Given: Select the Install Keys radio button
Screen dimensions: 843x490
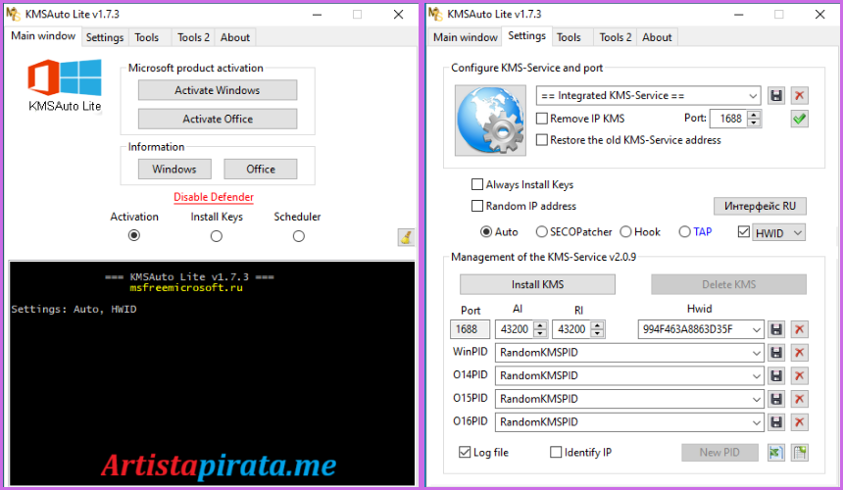Looking at the screenshot, I should click(x=216, y=236).
